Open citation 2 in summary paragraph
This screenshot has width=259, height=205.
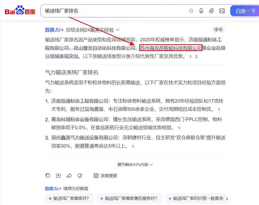pyautogui.click(x=196, y=57)
